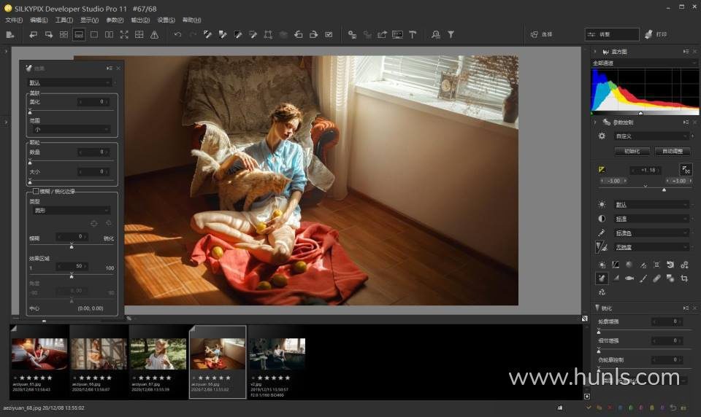The height and width of the screenshot is (417, 701).
Task: Switch to thumbnail grid view icon
Action: click(x=64, y=34)
